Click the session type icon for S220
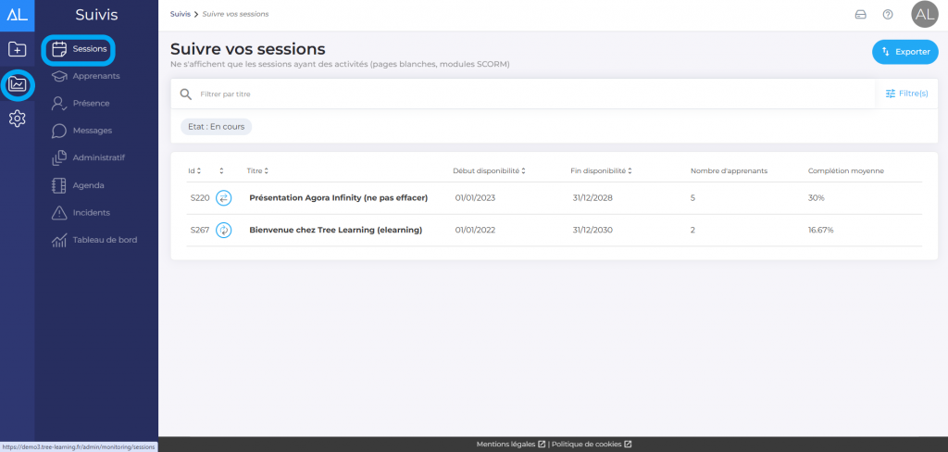This screenshot has width=948, height=452. coord(223,198)
